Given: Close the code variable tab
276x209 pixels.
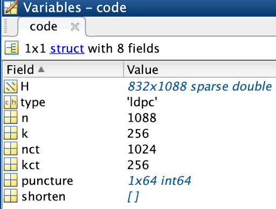Looking at the screenshot, I should [x=75, y=27].
